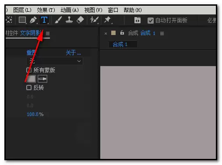Select the region tool at toolbar's left edge

[9, 20]
